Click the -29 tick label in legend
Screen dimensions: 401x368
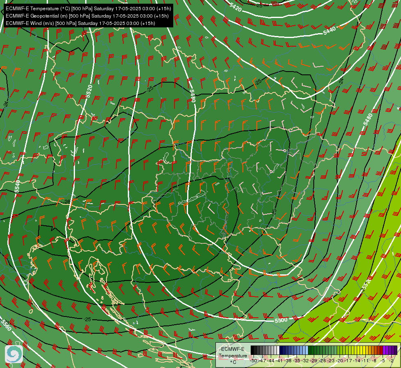pyautogui.click(x=314, y=361)
